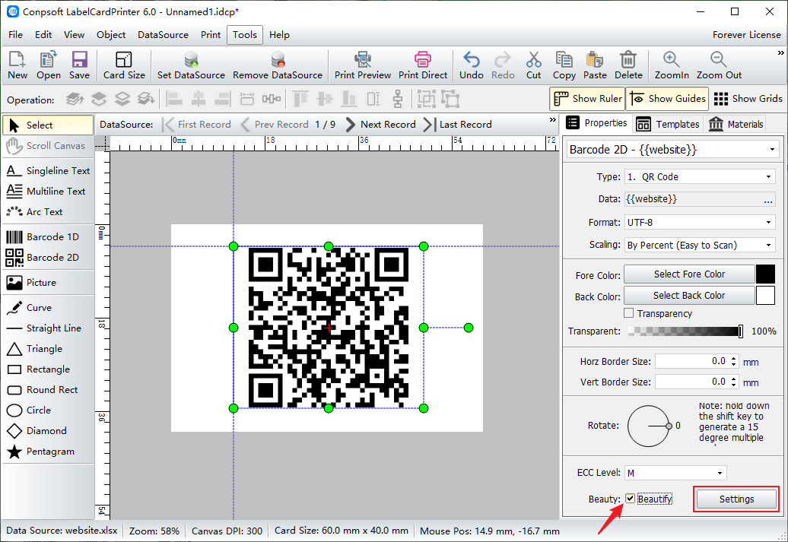Choose the Singleline Text tool
The image size is (788, 542).
48,171
